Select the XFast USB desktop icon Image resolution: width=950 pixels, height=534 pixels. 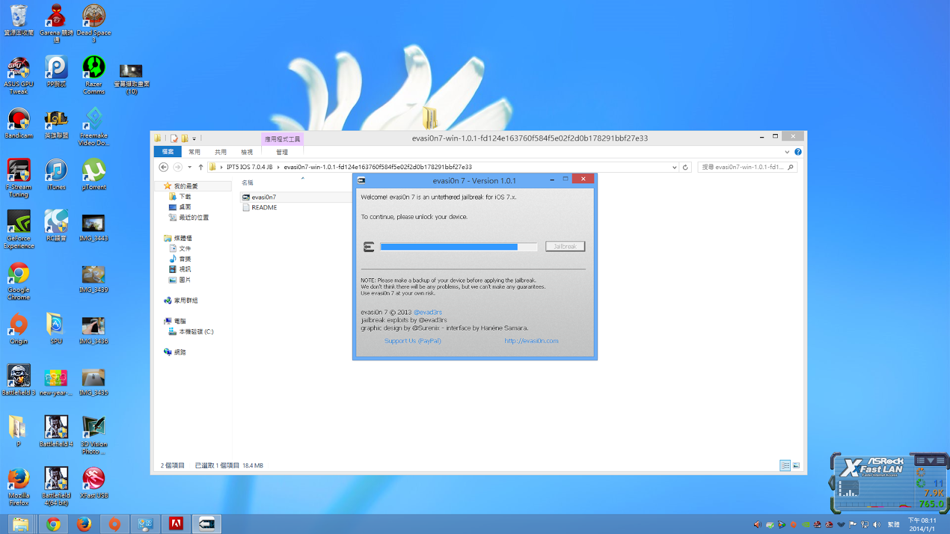94,483
